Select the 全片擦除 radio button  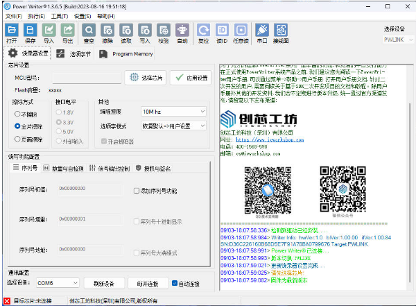[17, 126]
